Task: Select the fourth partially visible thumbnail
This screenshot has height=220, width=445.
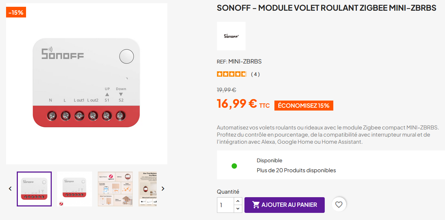Action: click(x=147, y=189)
